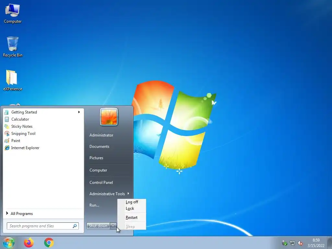The image size is (332, 249).
Task: Click the Getting Started icon in Start menu
Action: 6,112
